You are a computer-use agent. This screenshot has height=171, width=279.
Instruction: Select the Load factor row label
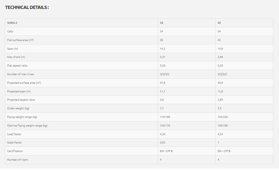(14, 134)
